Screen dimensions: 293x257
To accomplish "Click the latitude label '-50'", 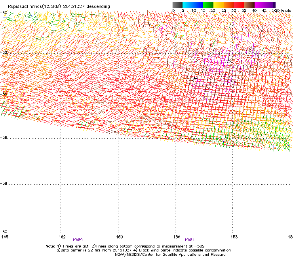I will [x=4, y=13].
